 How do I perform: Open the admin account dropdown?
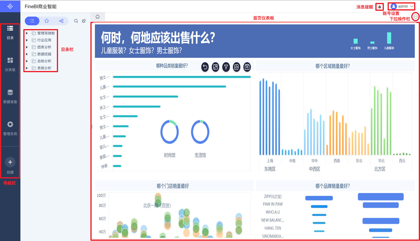[x=401, y=6]
